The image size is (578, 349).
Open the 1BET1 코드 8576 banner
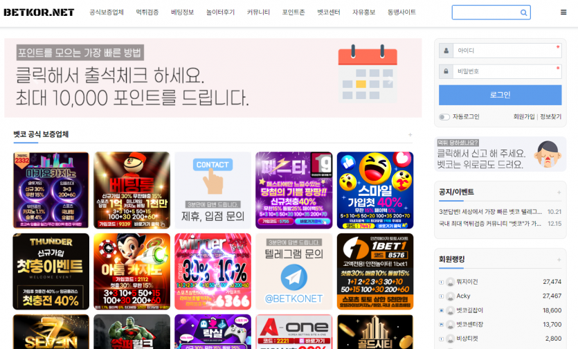(375, 271)
